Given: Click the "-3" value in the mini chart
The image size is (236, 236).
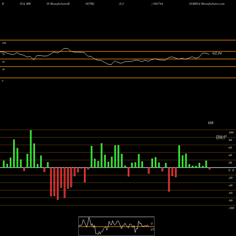Looking at the screenshot, I should coord(152,224).
